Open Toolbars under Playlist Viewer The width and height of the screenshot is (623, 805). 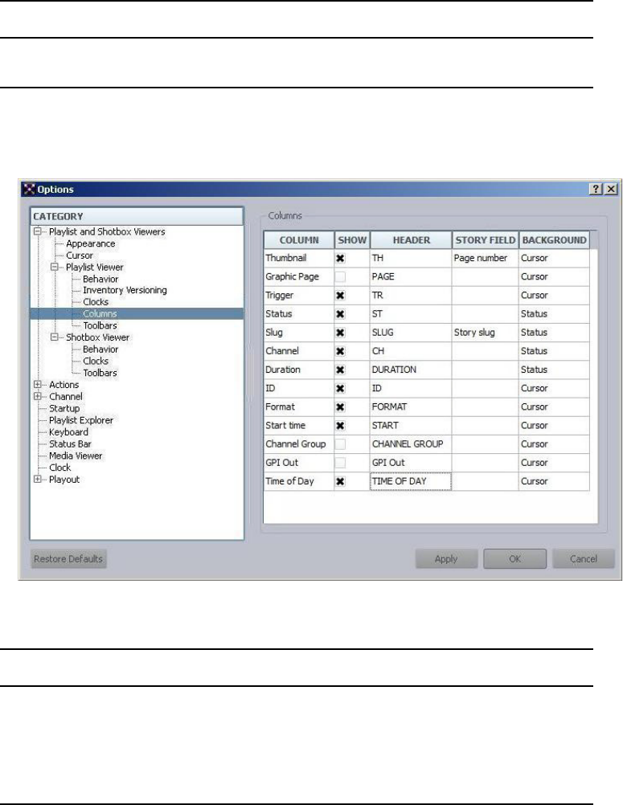click(100, 325)
